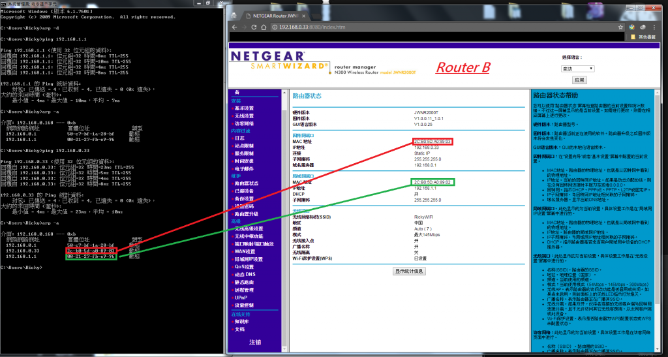The height and width of the screenshot is (357, 668).
Task: Open the Chrome three-dot menu
Action: (x=654, y=27)
